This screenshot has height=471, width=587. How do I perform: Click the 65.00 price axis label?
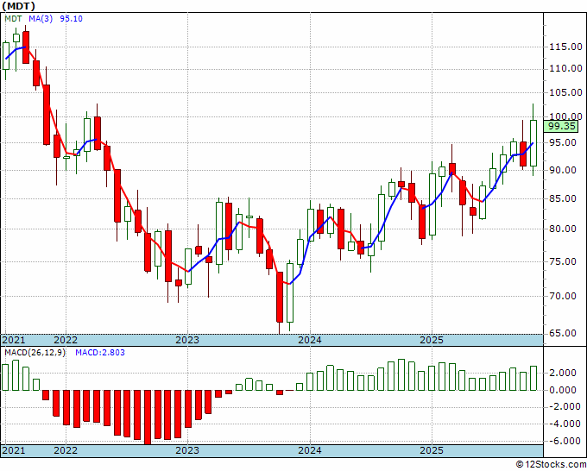coord(563,333)
